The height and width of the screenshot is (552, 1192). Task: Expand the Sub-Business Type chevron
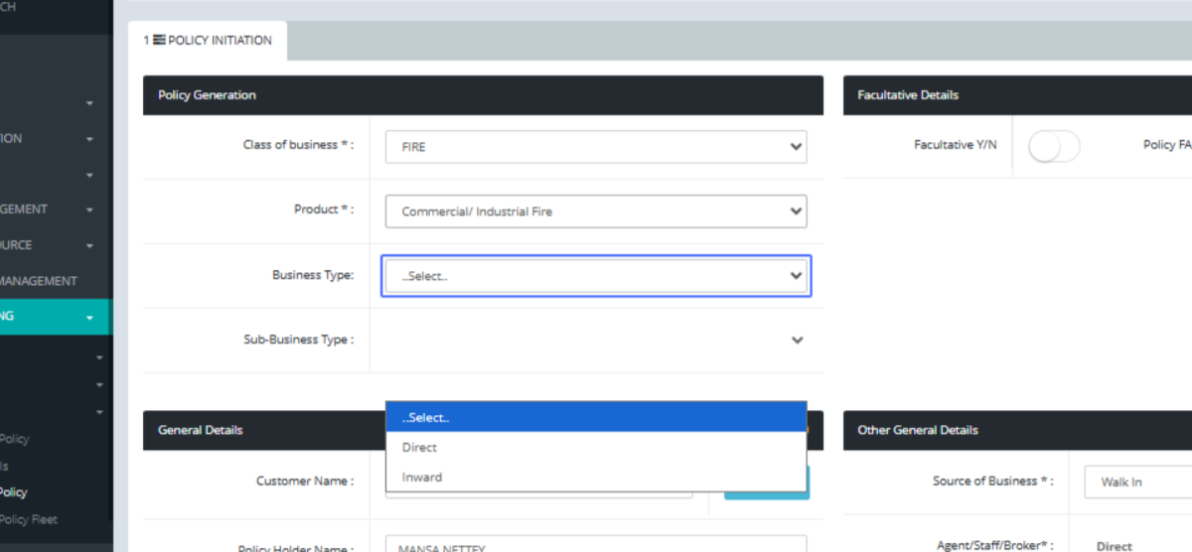coord(797,341)
